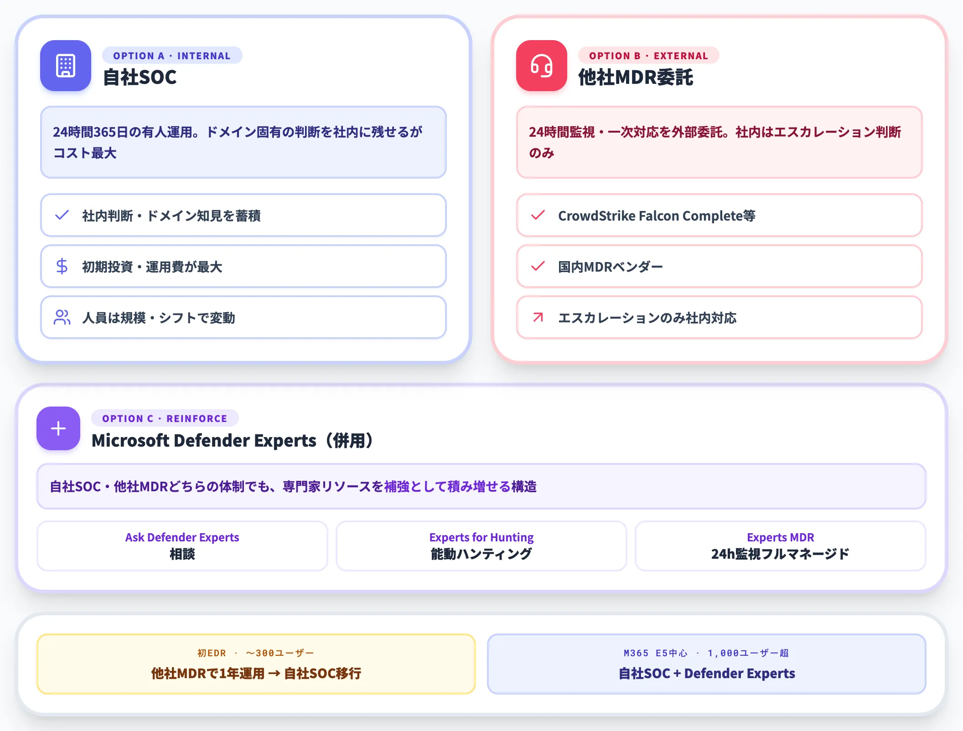
Task: Click the checkmark next to 国内MDRベンダー
Action: pyautogui.click(x=538, y=266)
